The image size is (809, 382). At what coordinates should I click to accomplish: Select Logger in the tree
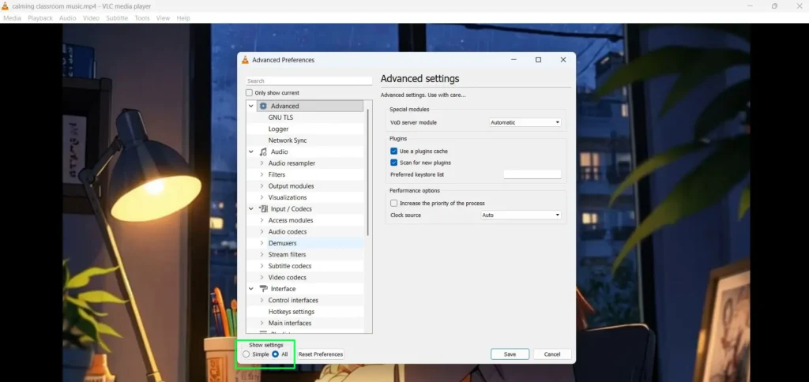[x=279, y=129]
